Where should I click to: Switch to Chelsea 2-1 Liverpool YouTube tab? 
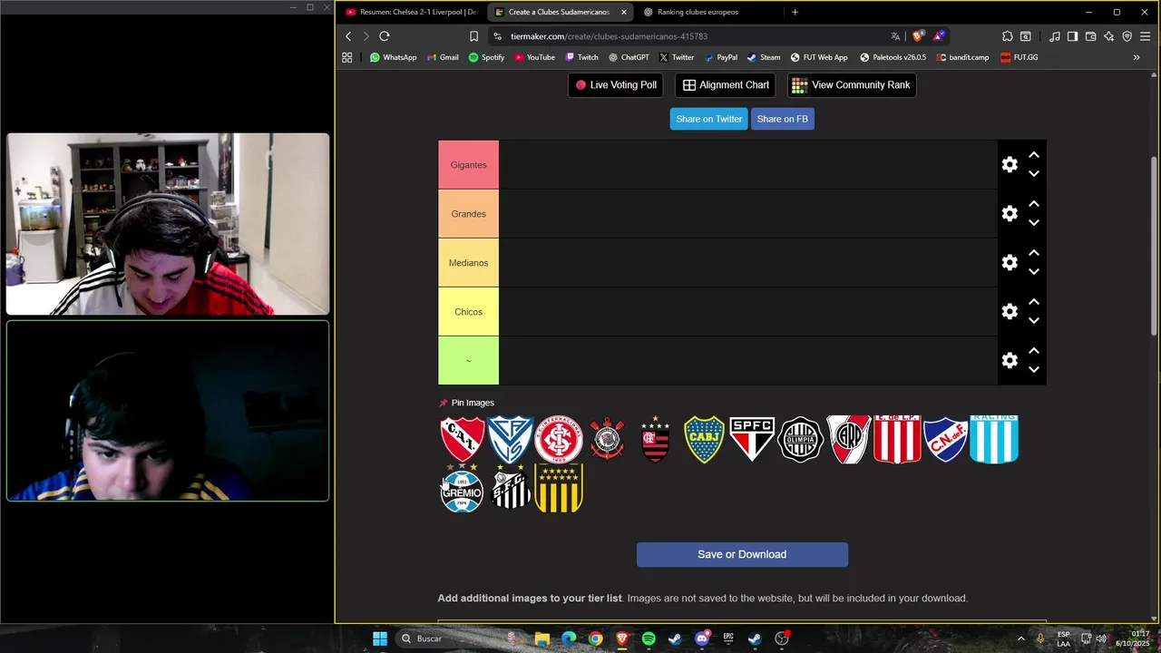[x=411, y=12]
